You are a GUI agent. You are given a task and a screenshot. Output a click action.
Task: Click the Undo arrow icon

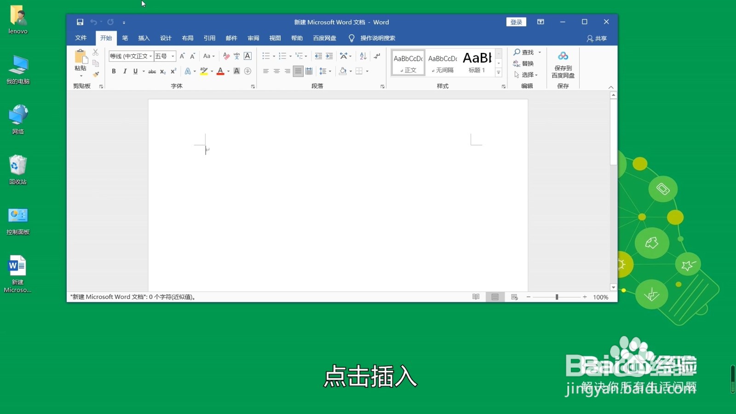point(93,22)
